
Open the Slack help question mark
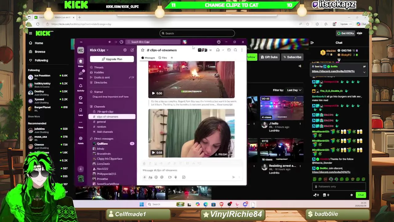coord(219,42)
